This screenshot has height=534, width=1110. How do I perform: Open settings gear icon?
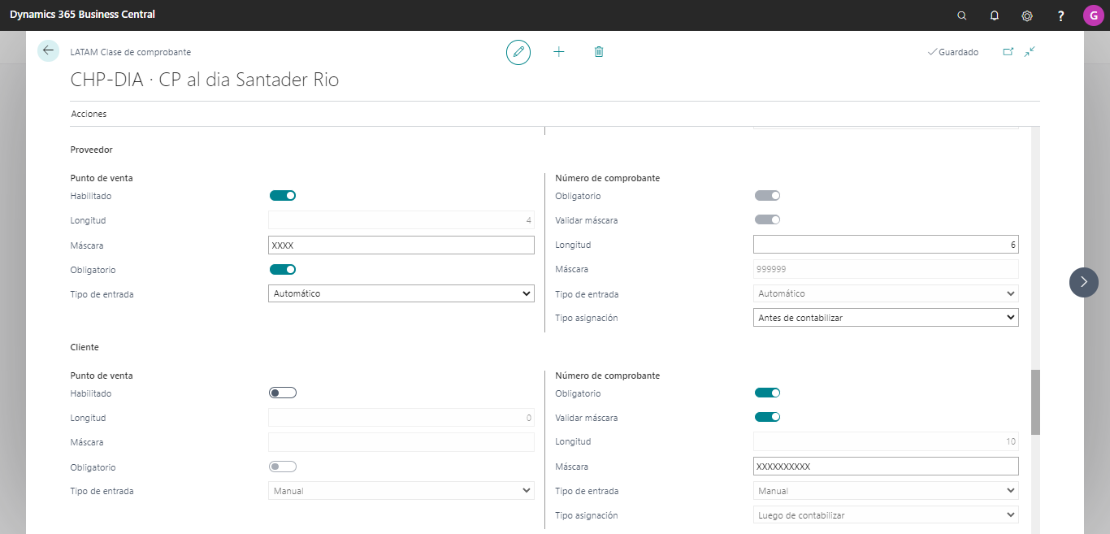click(x=1027, y=15)
